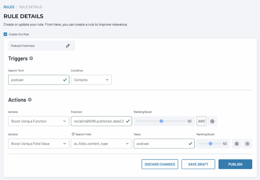This screenshot has width=260, height=180.
Task: Focus the Value field containing podcast
Action: tap(164, 144)
